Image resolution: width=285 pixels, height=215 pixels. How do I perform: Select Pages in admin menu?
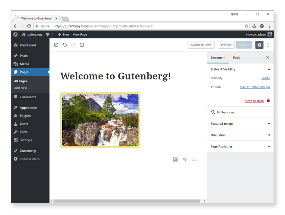point(30,72)
